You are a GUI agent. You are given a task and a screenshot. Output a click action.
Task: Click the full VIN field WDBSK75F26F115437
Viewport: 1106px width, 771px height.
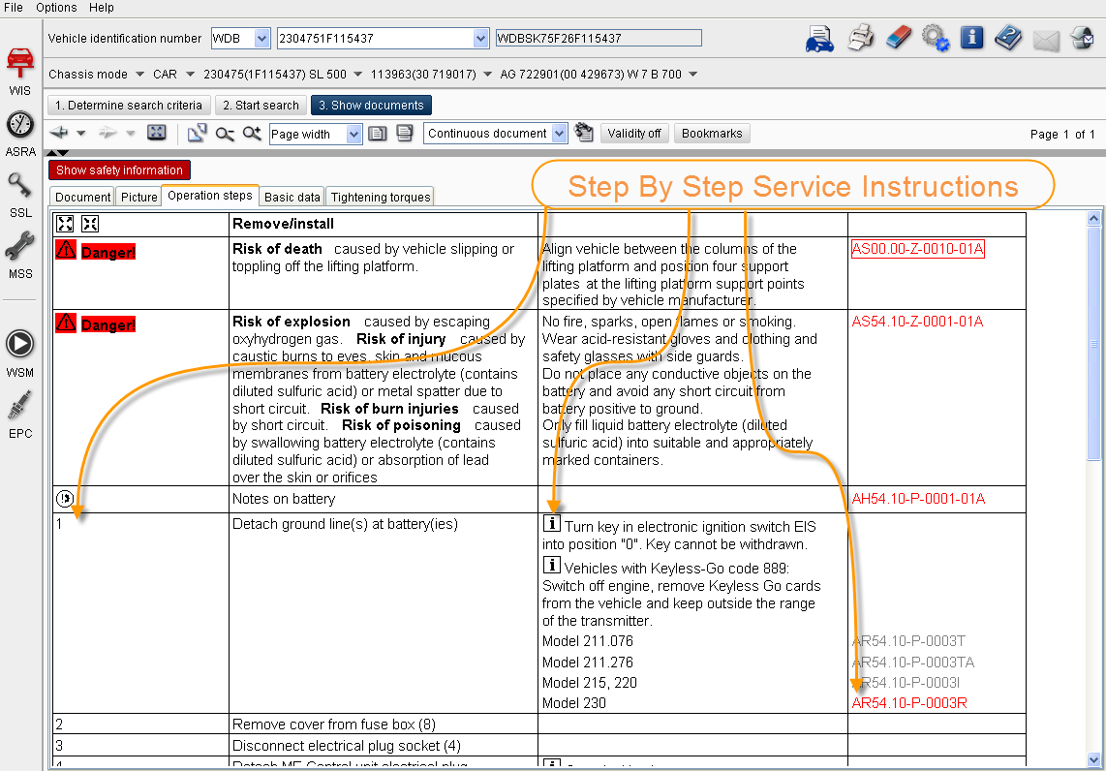[x=599, y=38]
